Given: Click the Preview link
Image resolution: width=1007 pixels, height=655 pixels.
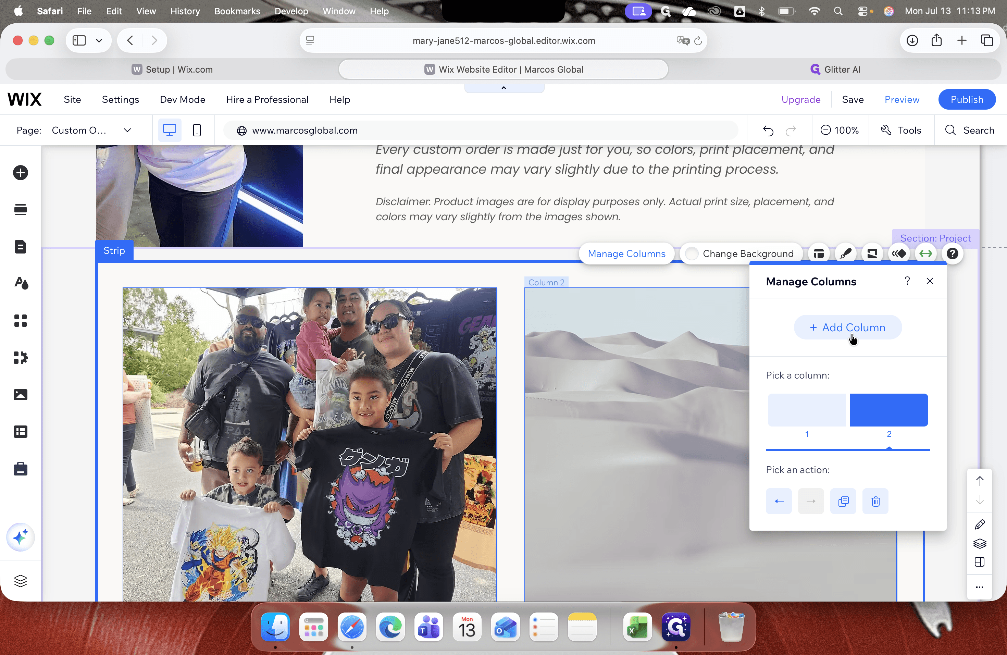Looking at the screenshot, I should pos(902,99).
